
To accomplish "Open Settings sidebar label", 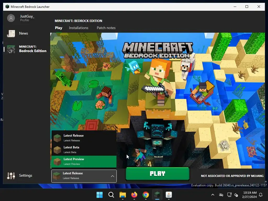I will tap(25, 176).
